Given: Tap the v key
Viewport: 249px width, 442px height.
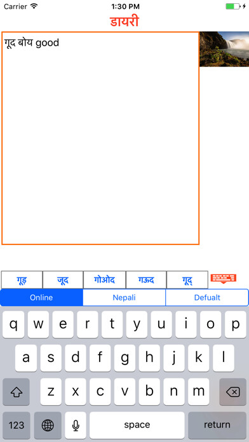Looking at the screenshot, I should pyautogui.click(x=124, y=392).
